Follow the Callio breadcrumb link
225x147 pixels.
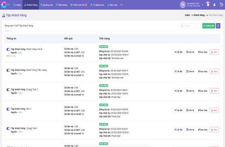tap(187, 15)
